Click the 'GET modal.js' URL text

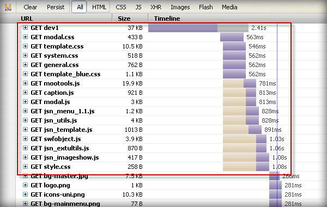[x=50, y=102]
